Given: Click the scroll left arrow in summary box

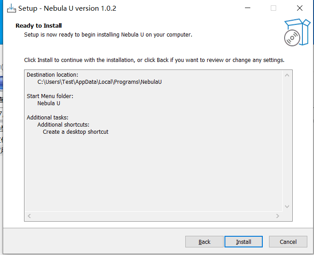Looking at the screenshot, I should tap(29, 216).
